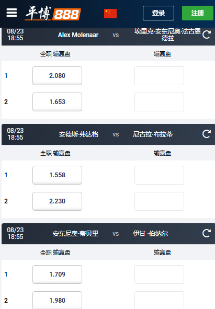Open the Alex Molenaar match header

[x=108, y=37]
